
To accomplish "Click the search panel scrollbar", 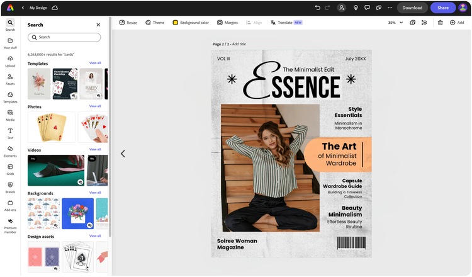I will point(110,127).
